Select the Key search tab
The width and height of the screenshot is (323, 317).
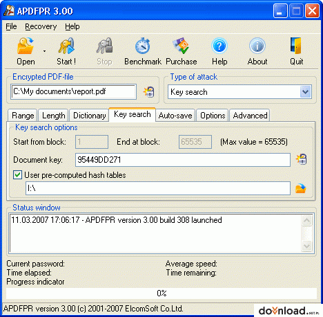pos(133,114)
